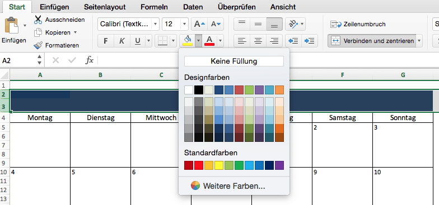The image size is (439, 205).
Task: Open the Seitenlayout tab
Action: click(105, 7)
